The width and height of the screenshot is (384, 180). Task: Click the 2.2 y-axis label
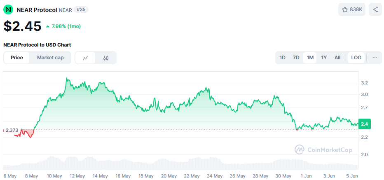click(x=364, y=137)
